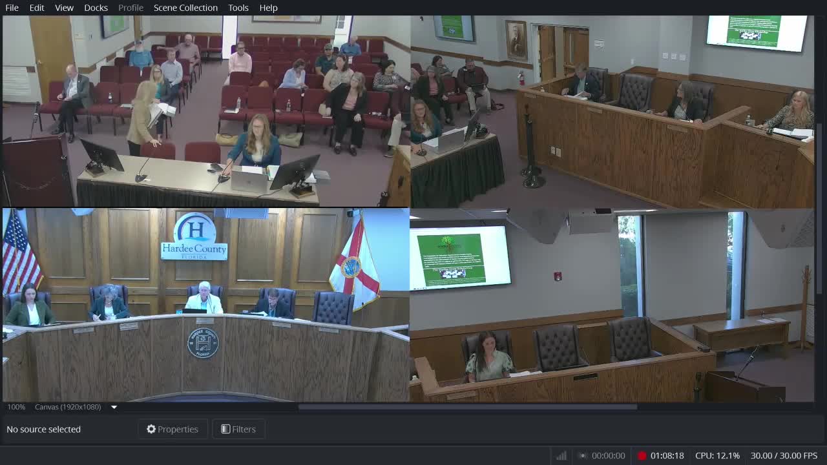
Task: Click the preview horizontal scrollbar thumb
Action: click(468, 407)
